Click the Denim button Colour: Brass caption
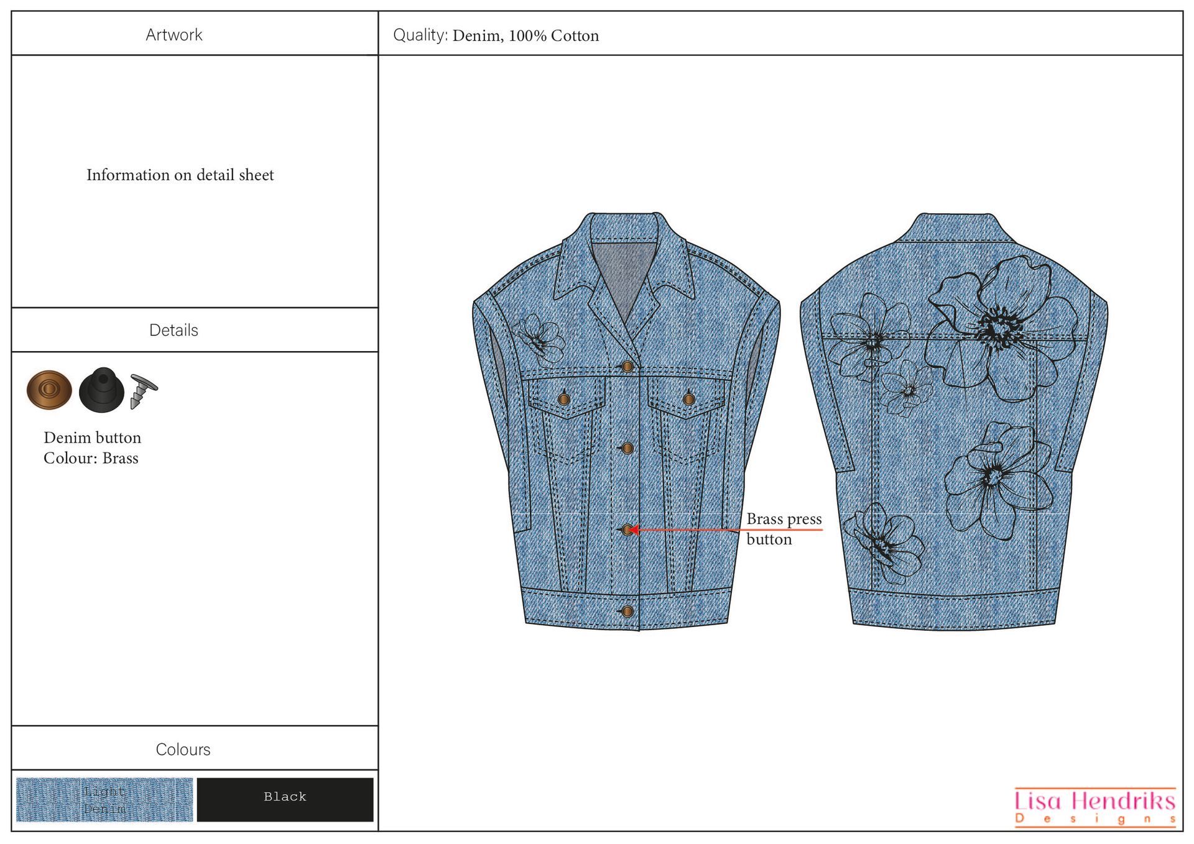 pyautogui.click(x=91, y=447)
